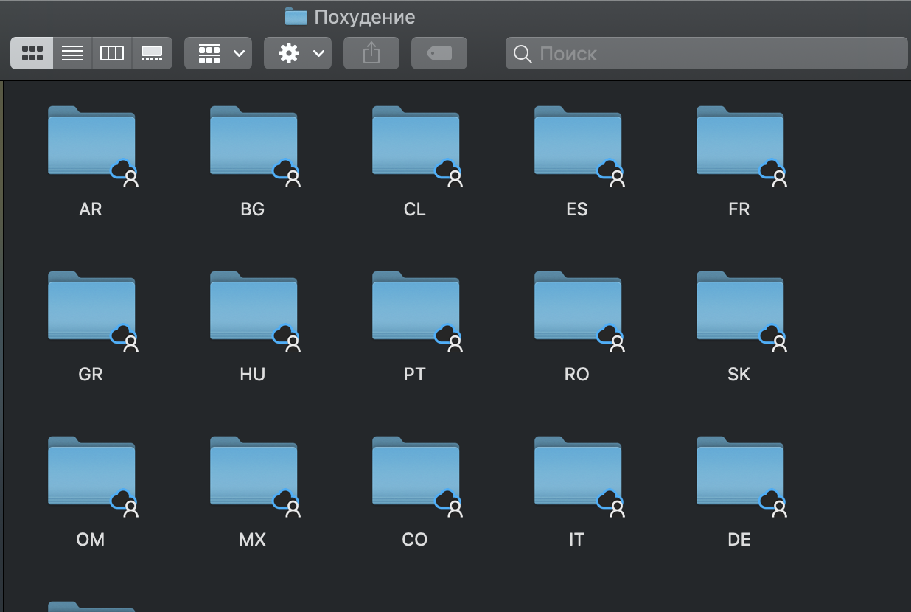911x612 pixels.
Task: Click the Поиск search field
Action: tap(707, 53)
